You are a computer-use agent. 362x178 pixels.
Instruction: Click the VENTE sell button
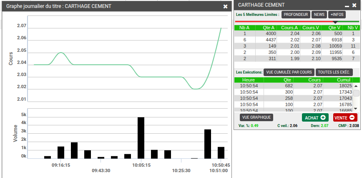(345, 118)
